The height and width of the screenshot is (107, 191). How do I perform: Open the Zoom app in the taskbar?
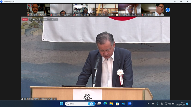[130, 104]
